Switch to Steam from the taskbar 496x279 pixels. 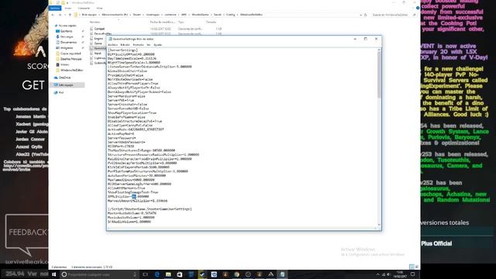(202, 274)
